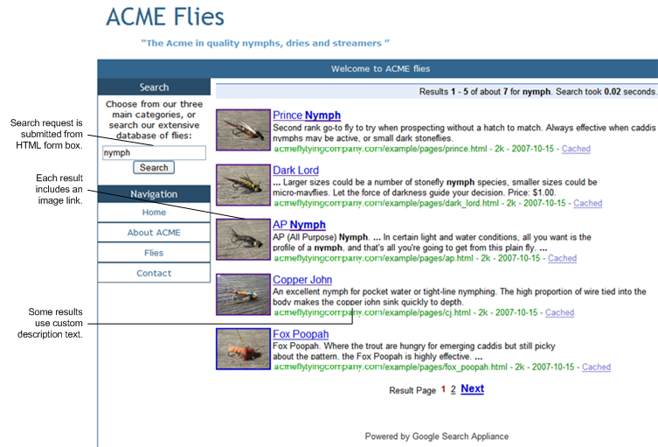Viewport: 658px width, 447px height.
Task: Click the nymph search text field
Action: [x=153, y=152]
